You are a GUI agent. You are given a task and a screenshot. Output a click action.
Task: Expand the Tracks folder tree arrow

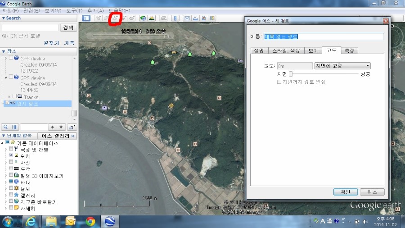tap(9, 97)
